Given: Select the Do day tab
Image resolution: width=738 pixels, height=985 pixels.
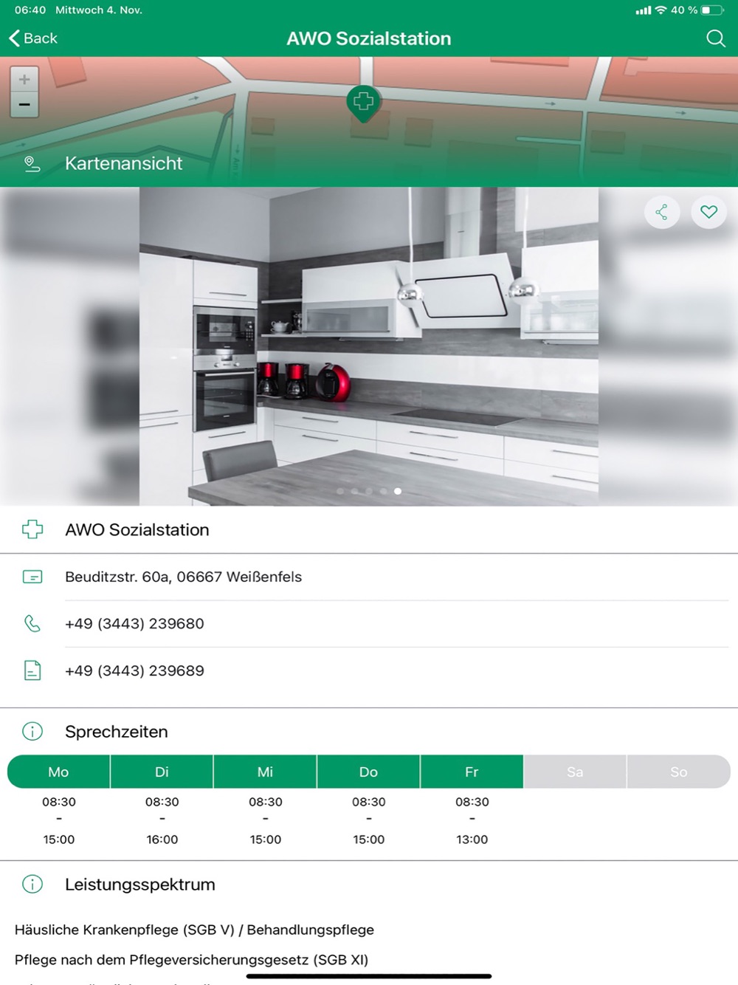Looking at the screenshot, I should tap(368, 772).
